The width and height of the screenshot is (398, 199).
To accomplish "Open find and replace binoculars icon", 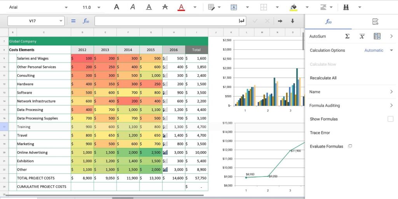I will coord(346,7).
